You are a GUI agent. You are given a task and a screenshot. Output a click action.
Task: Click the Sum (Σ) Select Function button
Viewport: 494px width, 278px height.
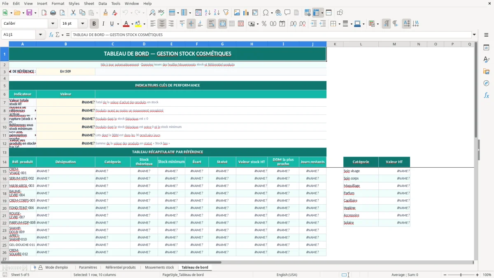coord(57,35)
